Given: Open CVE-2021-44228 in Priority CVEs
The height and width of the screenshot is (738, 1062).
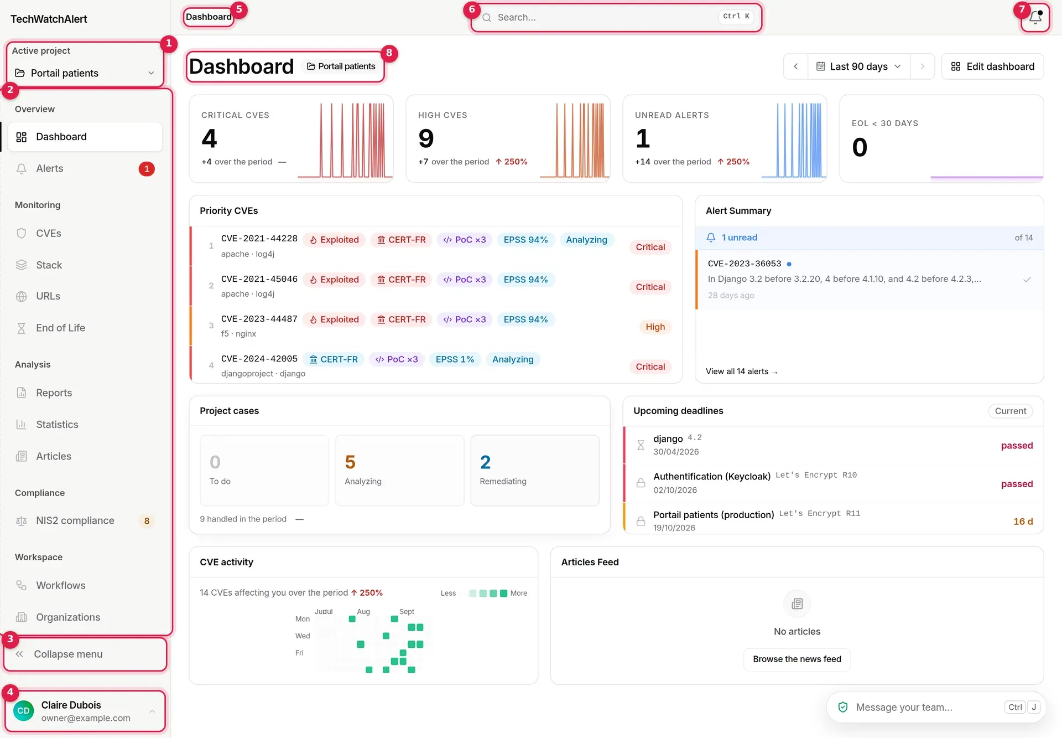Looking at the screenshot, I should pos(436,246).
